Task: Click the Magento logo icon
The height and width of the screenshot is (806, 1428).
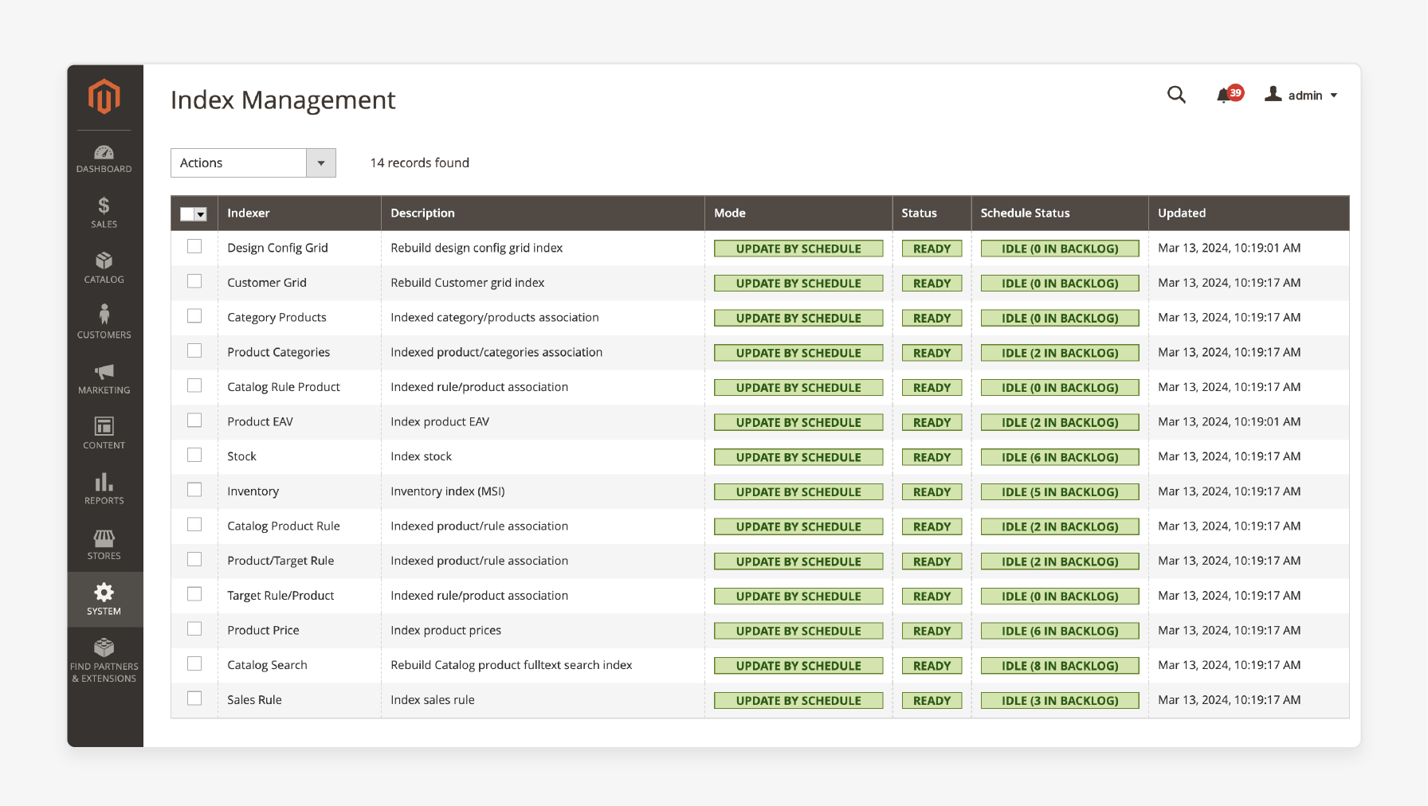Action: (104, 96)
